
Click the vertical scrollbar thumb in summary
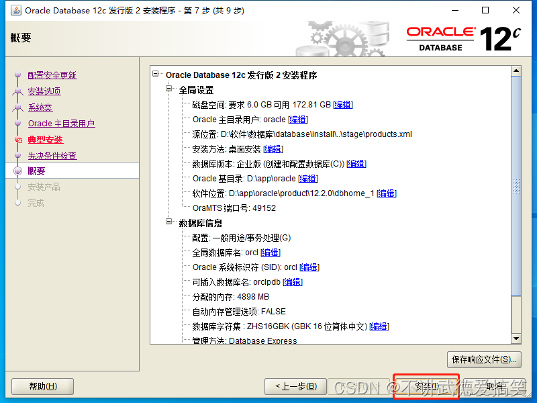tap(516, 186)
